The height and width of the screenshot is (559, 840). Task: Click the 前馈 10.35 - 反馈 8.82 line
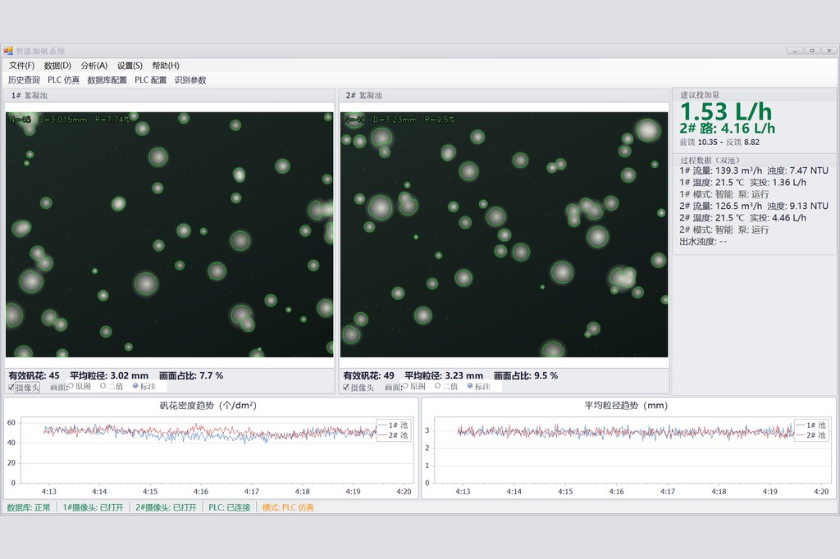(719, 142)
